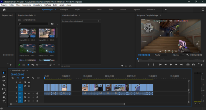Toggle V1 track output eye
This screenshot has width=206, height=110.
point(29,86)
